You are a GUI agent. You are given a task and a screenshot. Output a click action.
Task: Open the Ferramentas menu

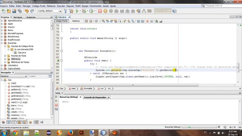point(96,6)
